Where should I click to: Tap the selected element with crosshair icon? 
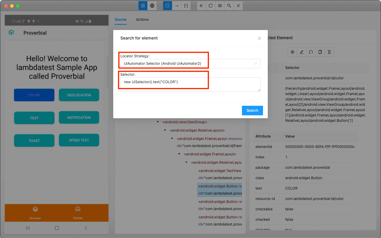tap(292, 52)
